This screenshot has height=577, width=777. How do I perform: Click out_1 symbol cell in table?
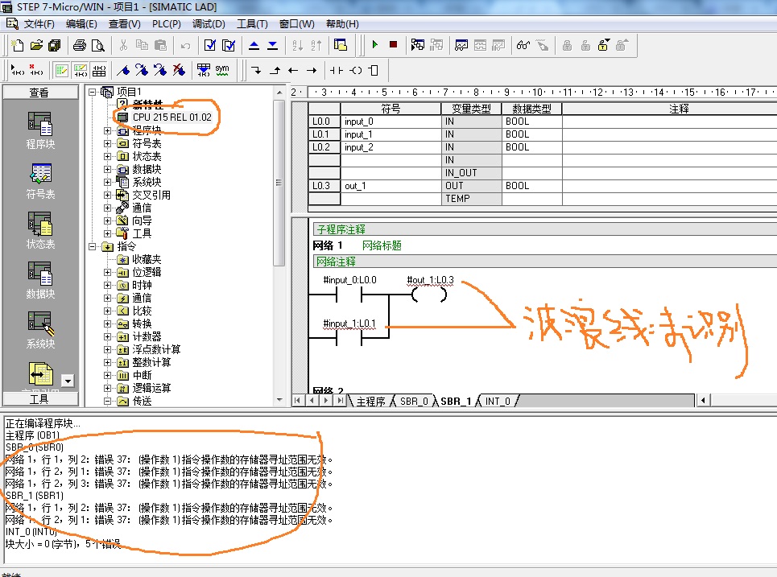click(x=391, y=186)
